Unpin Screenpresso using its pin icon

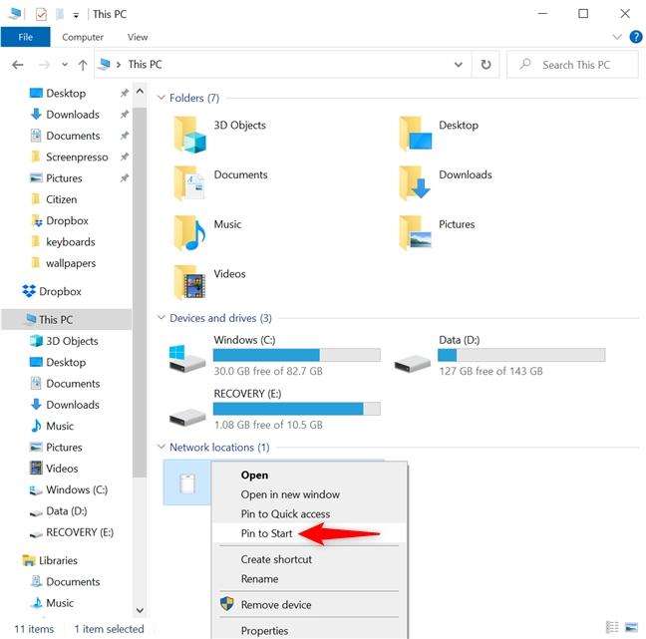[x=124, y=157]
